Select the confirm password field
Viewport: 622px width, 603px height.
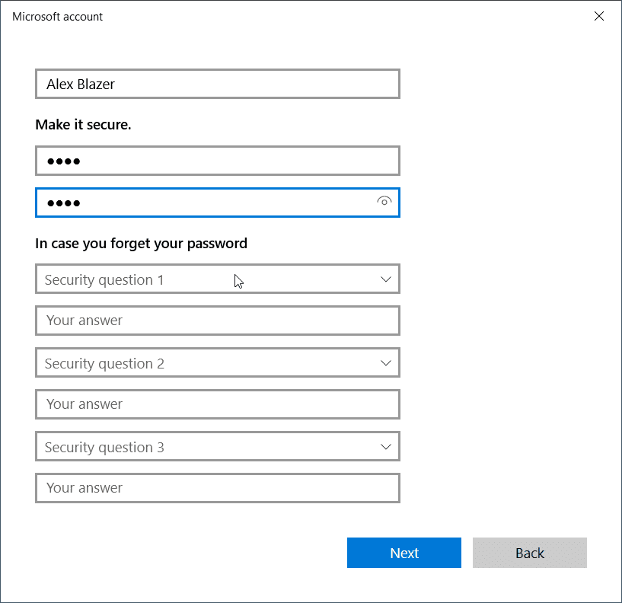pos(206,203)
